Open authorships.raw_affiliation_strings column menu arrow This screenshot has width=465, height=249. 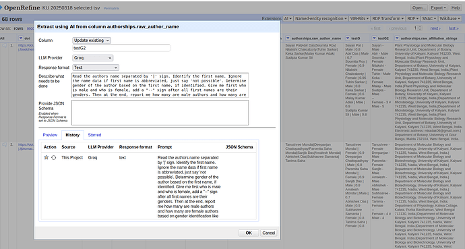tap(397, 38)
